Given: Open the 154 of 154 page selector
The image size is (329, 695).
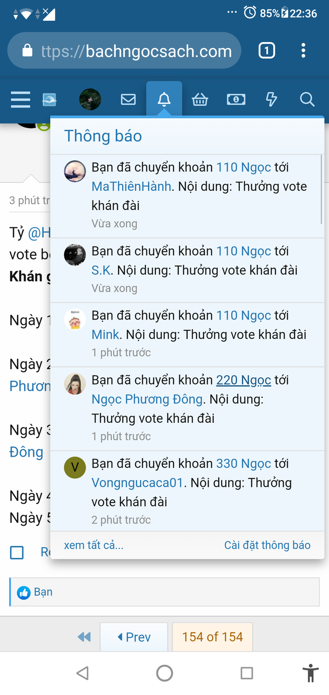Looking at the screenshot, I should tap(212, 637).
